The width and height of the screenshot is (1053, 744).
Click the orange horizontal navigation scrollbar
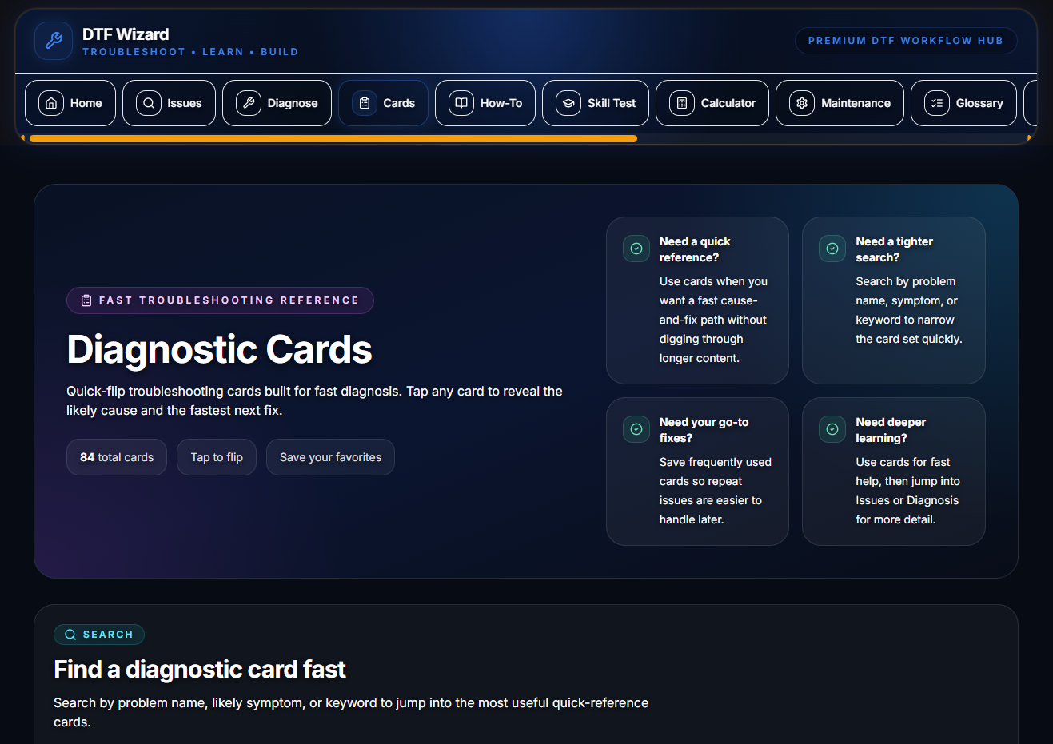pos(333,138)
